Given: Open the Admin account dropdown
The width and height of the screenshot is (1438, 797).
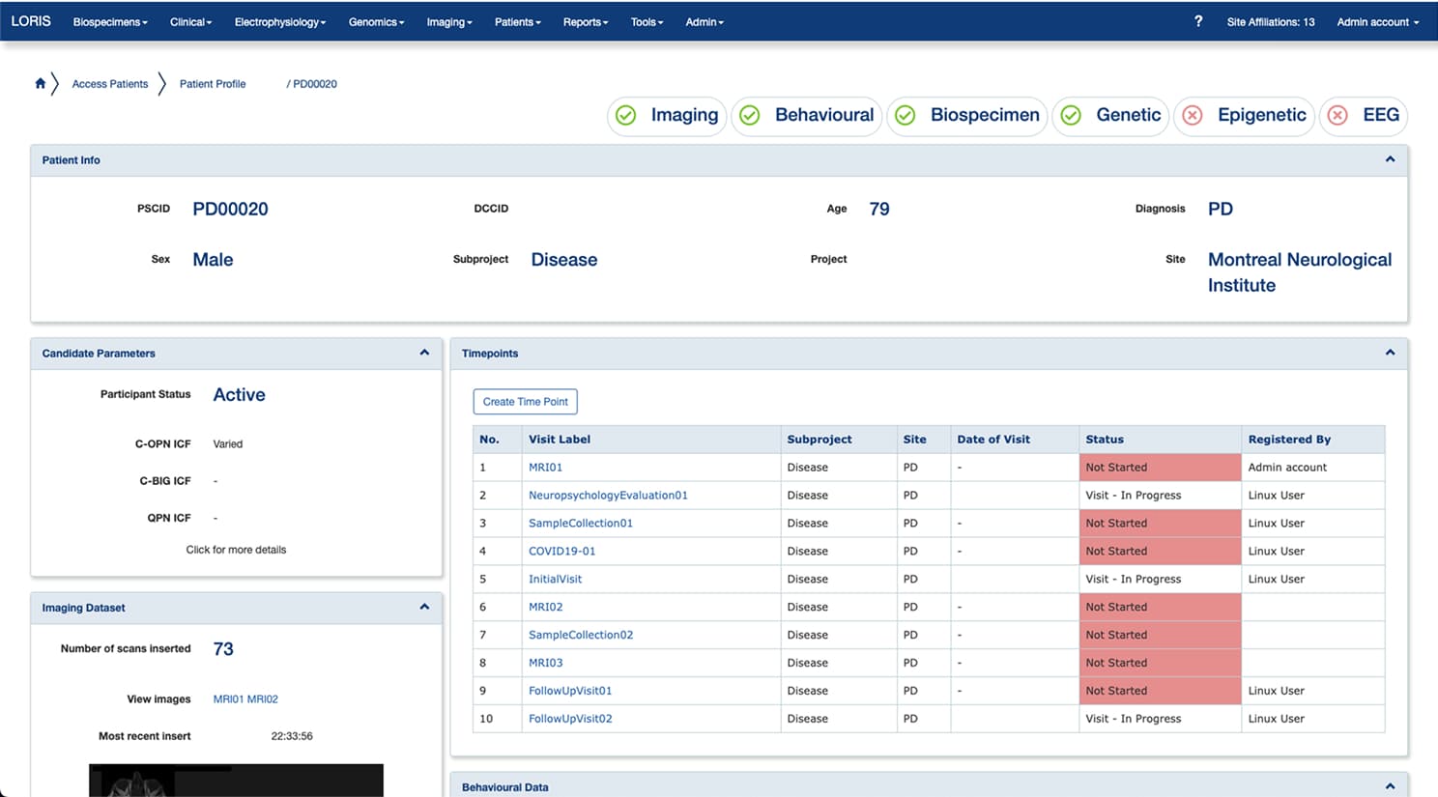Looking at the screenshot, I should click(1376, 21).
